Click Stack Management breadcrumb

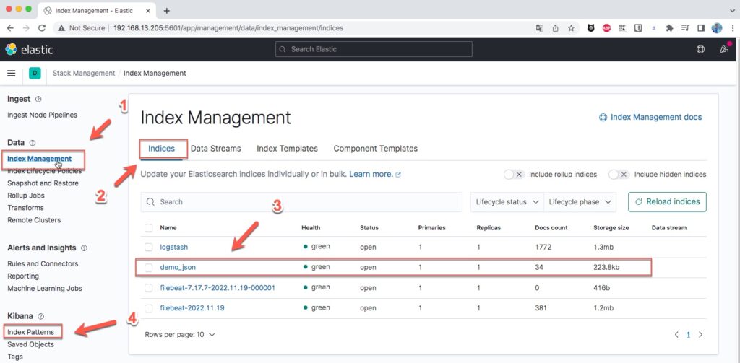pyautogui.click(x=84, y=74)
